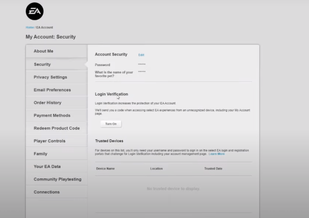Turn On Login Verification
Screen dimensions: 309x218
[x=111, y=124]
